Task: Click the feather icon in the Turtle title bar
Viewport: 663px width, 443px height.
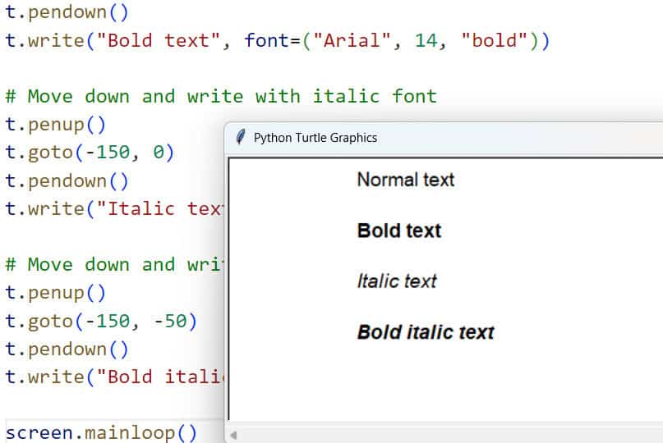Action: [x=240, y=138]
